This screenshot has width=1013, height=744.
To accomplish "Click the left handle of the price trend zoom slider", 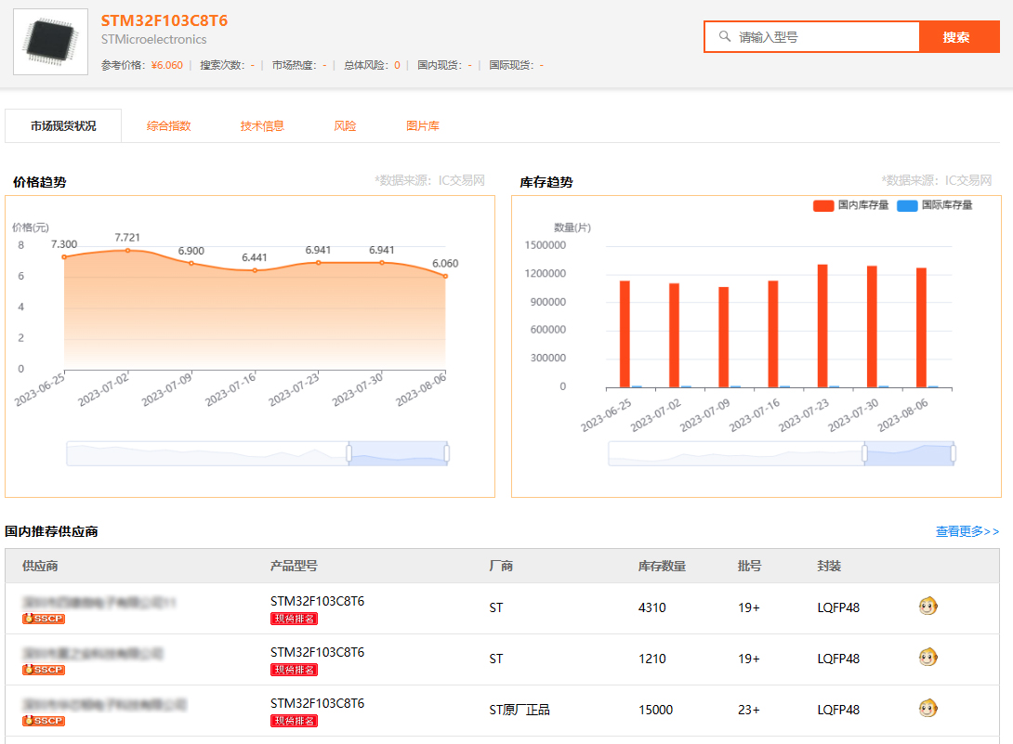I will 349,453.
